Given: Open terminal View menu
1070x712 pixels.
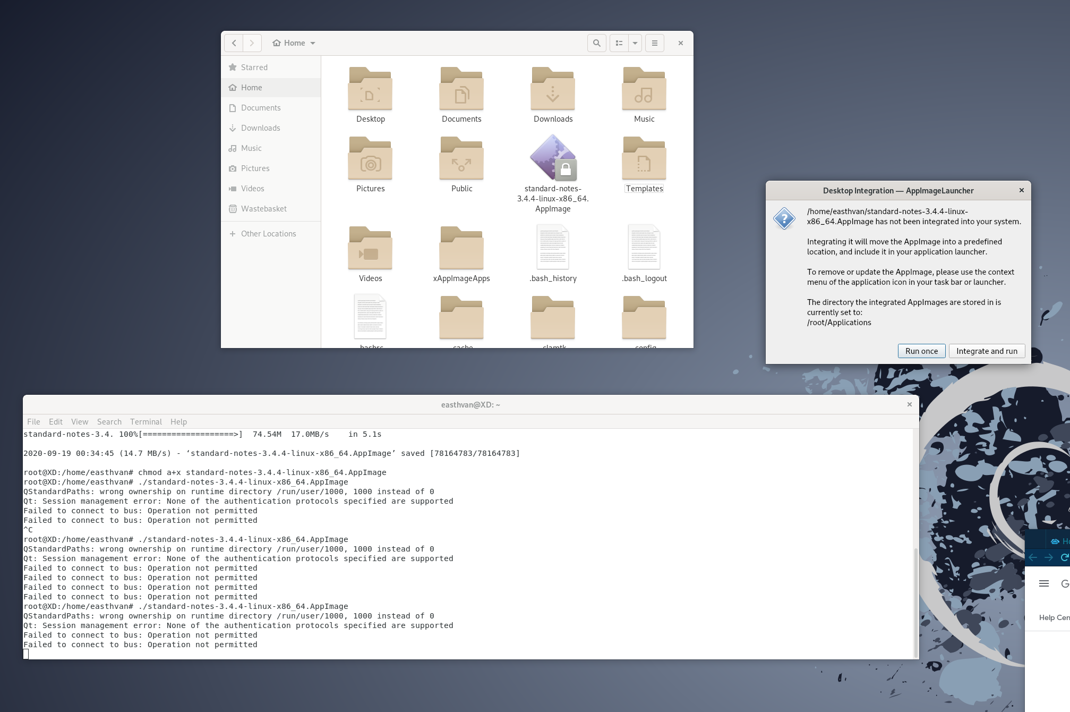Looking at the screenshot, I should 80,422.
